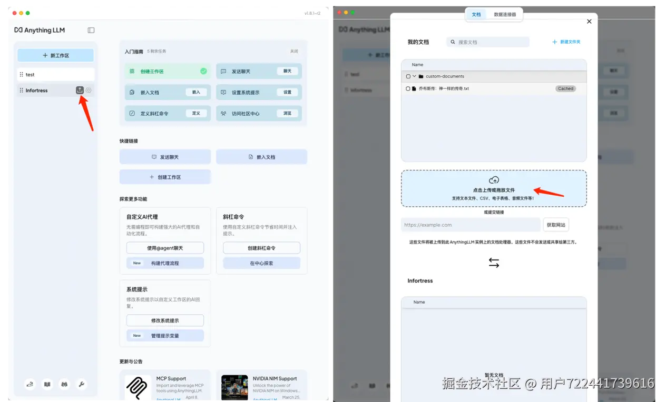Tick the checkbox for 乔布斯传 txt file
Screen dimensions: 666x402
click(408, 89)
